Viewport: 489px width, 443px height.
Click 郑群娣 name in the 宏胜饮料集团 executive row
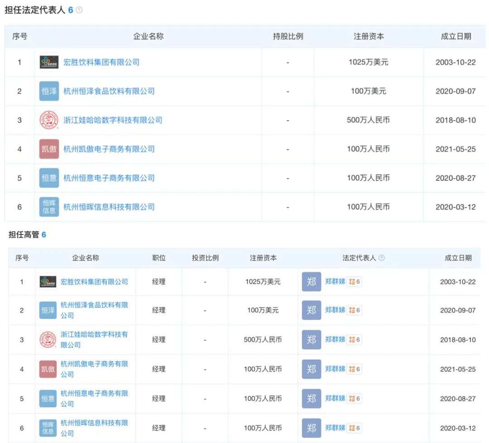click(x=335, y=282)
